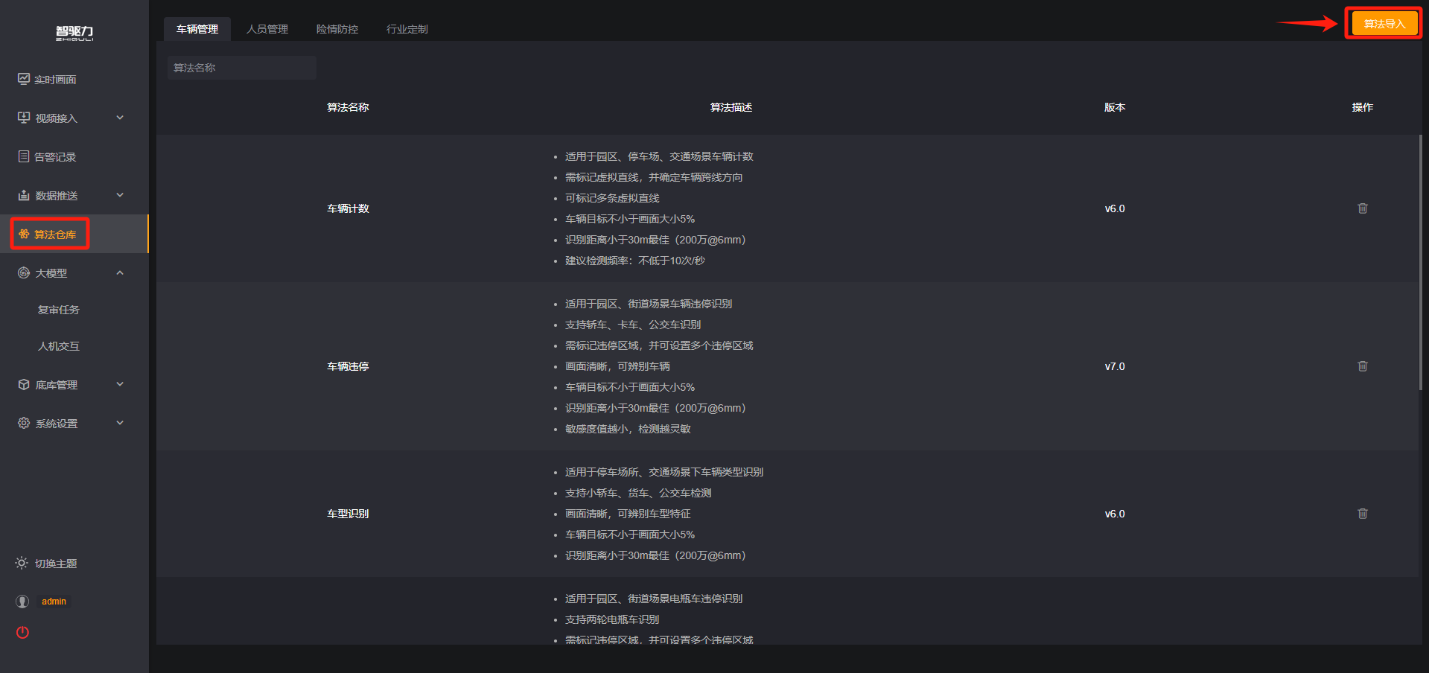Click the 车辆违停 algorithm name
Screen dimensions: 1429x673
[348, 366]
